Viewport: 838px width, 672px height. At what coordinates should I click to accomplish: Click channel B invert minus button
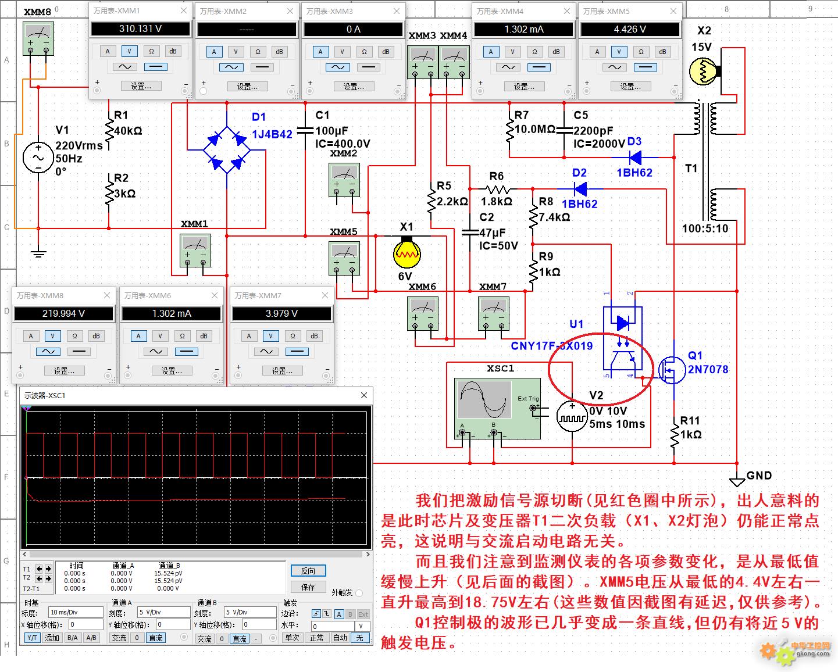256,638
